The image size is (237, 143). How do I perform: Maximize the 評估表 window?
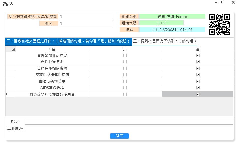point(223,2)
